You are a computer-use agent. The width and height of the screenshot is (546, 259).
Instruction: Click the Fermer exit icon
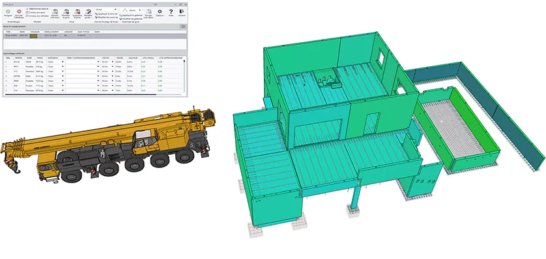pos(182,12)
